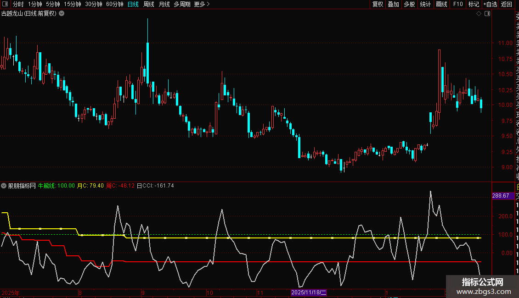
Task: Click the diamond icon above the price axis
Action: 479,14
